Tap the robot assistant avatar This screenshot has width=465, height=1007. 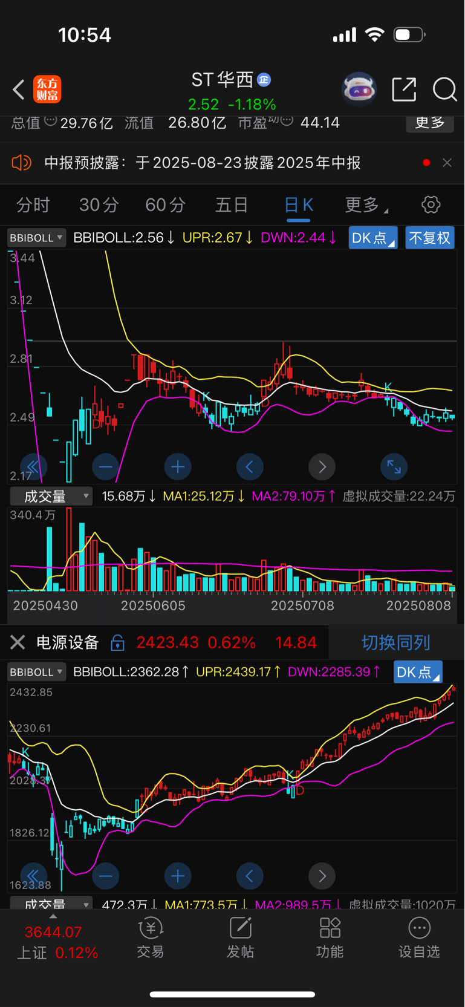pyautogui.click(x=359, y=90)
